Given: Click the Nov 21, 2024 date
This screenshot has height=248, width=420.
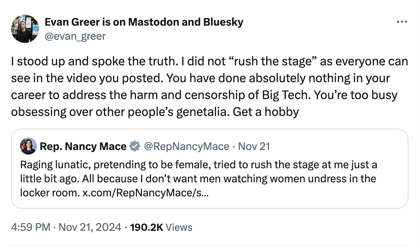Looking at the screenshot, I should coord(90,227).
